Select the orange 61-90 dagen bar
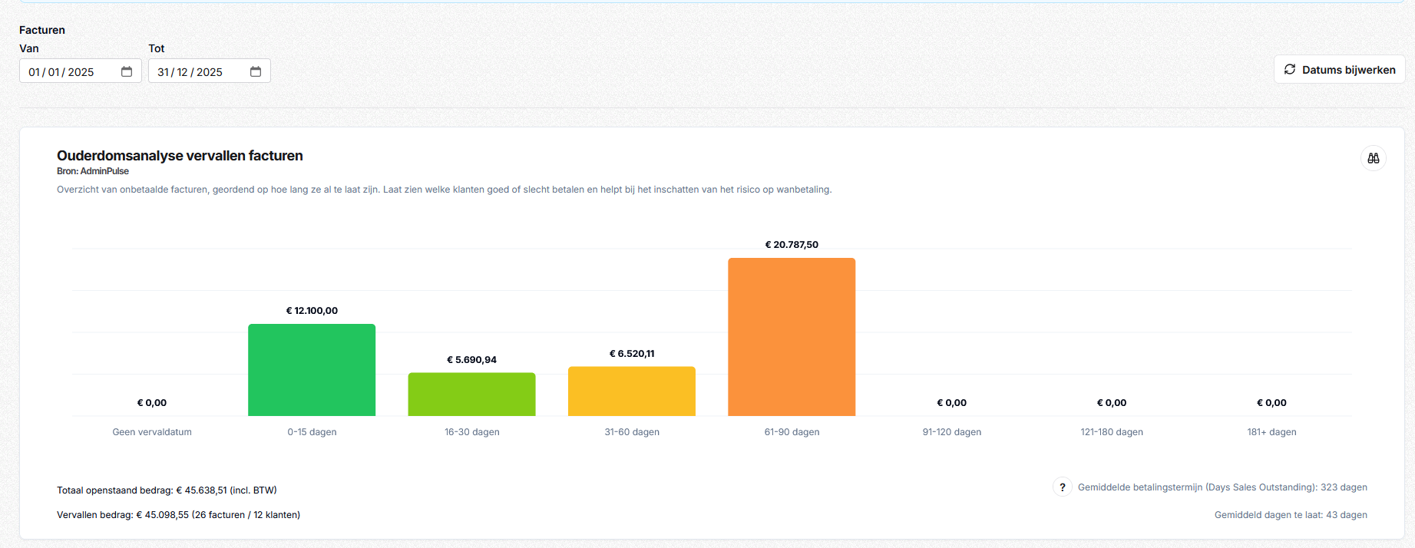The width and height of the screenshot is (1415, 548). coord(792,337)
